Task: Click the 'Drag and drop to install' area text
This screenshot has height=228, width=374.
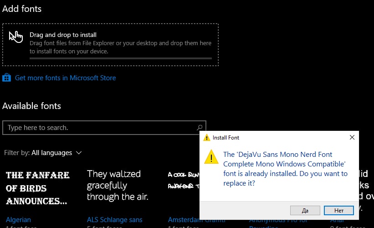Action: 63,35
